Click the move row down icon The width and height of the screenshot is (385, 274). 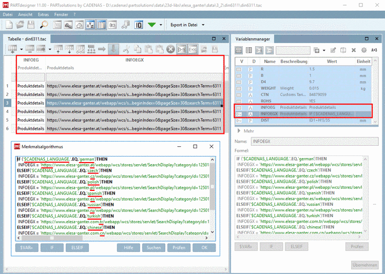(69, 49)
